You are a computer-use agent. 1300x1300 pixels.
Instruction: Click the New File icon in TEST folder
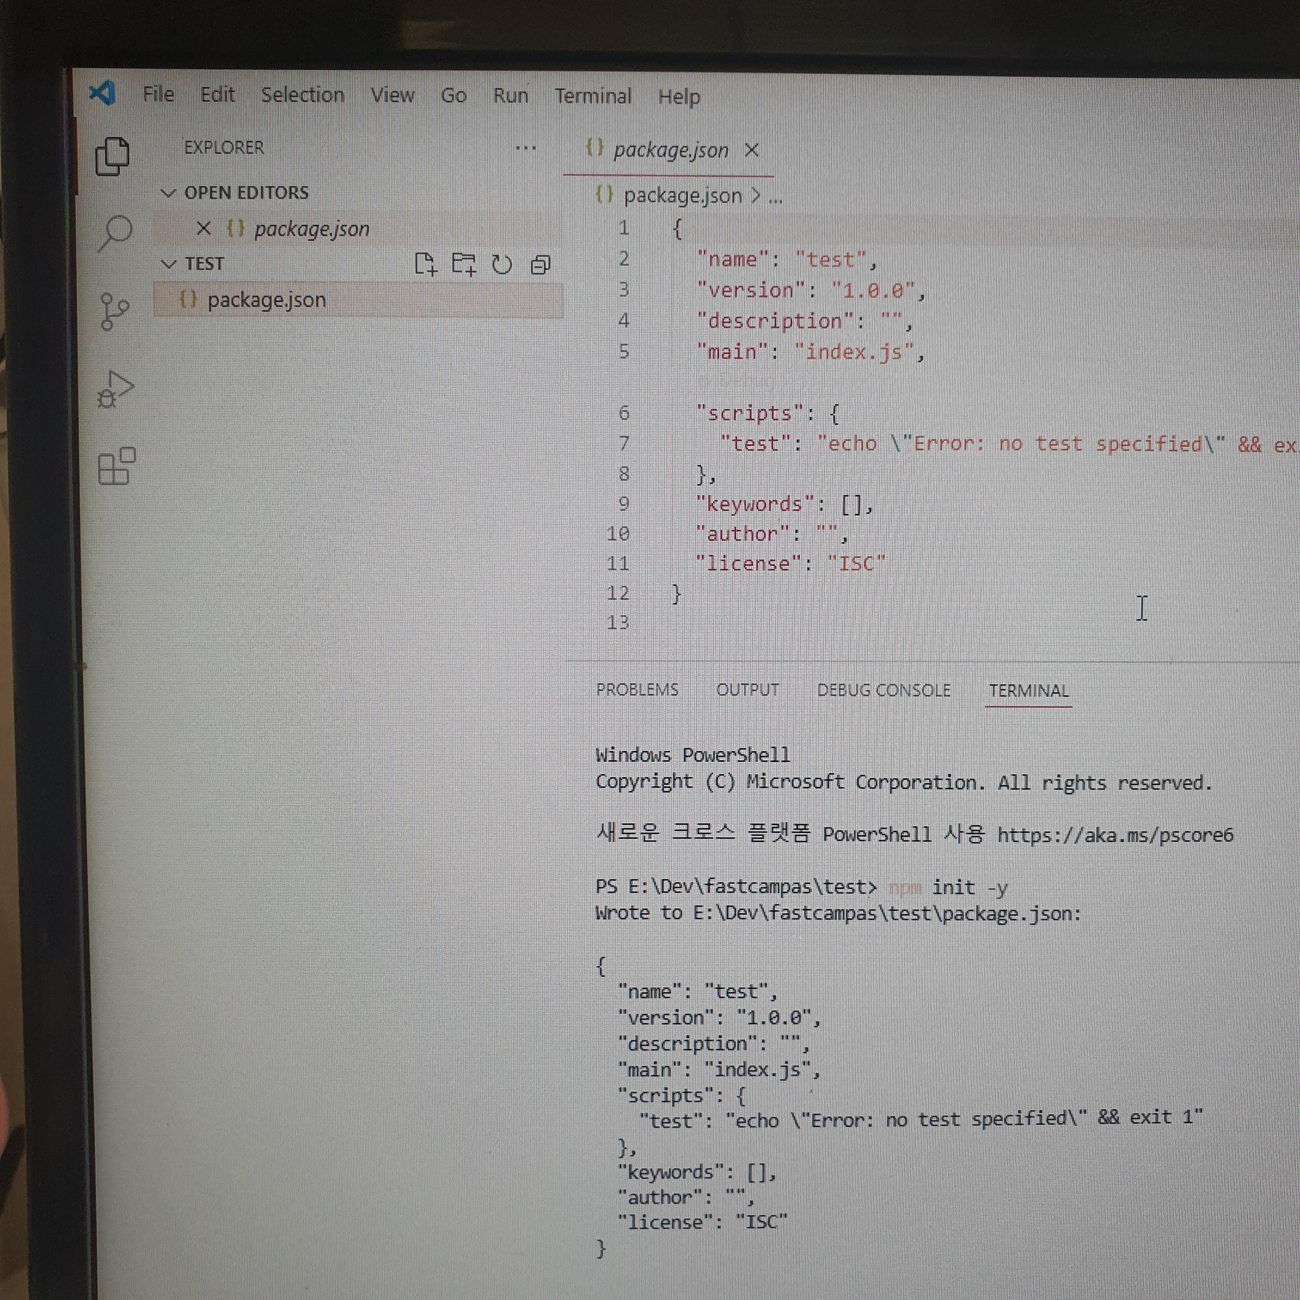click(x=425, y=264)
